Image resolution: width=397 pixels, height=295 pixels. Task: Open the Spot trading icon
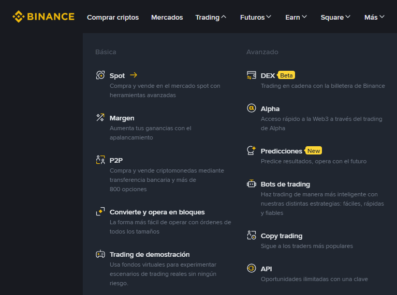coord(100,75)
